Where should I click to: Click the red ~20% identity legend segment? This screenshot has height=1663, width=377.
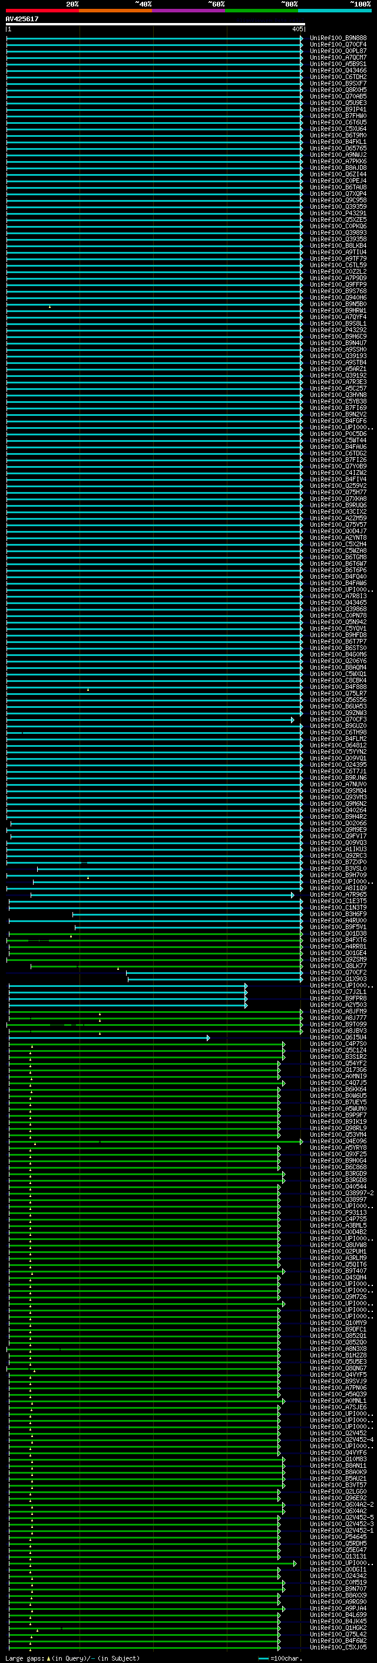42,11
